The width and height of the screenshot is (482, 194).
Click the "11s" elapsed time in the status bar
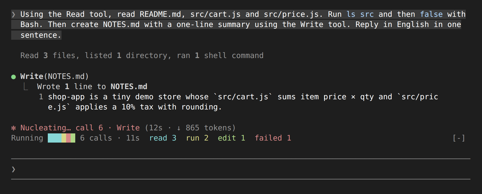[x=133, y=138]
